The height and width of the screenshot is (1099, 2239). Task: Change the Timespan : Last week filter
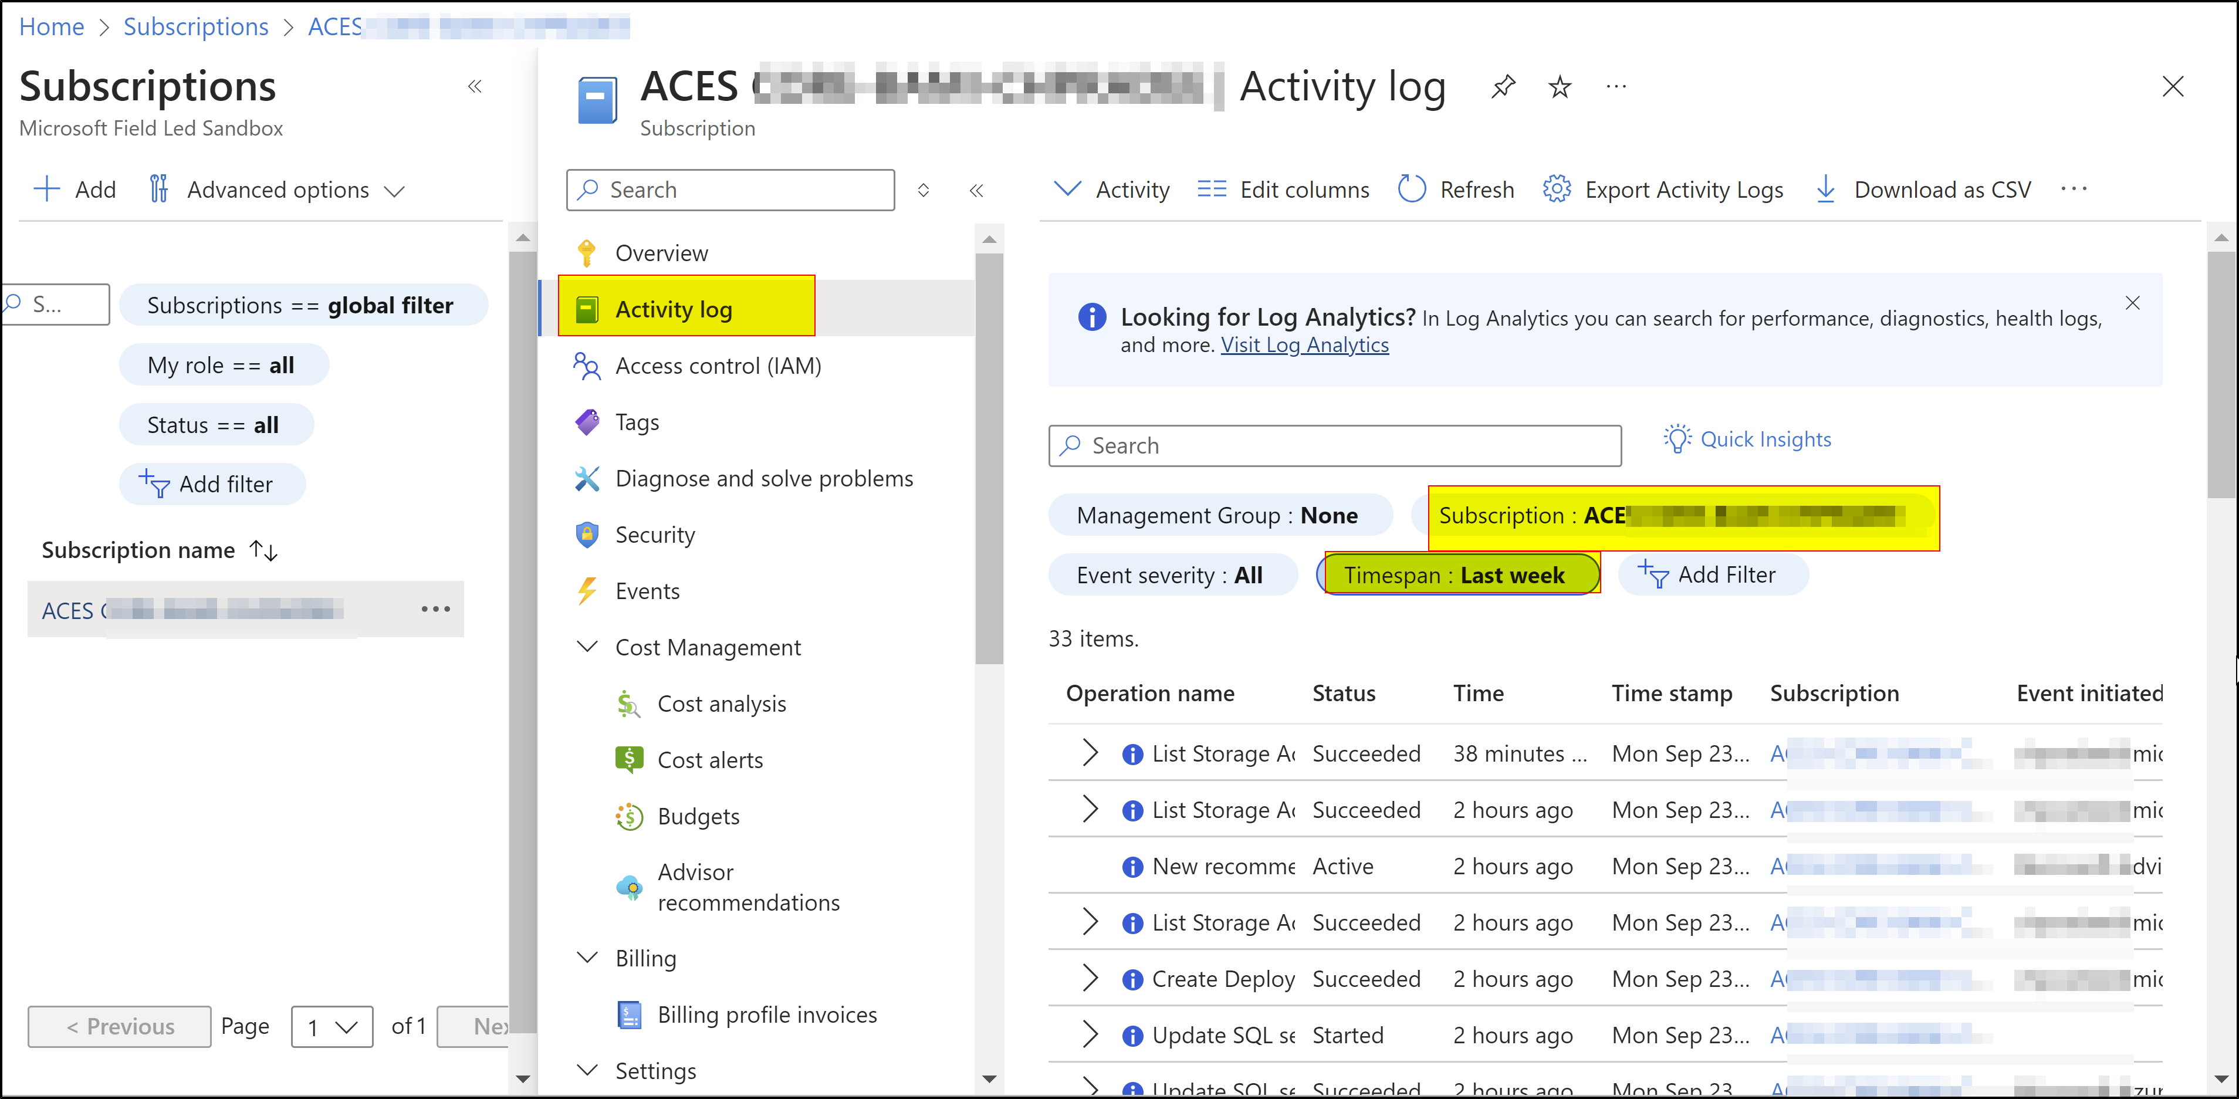click(x=1457, y=576)
